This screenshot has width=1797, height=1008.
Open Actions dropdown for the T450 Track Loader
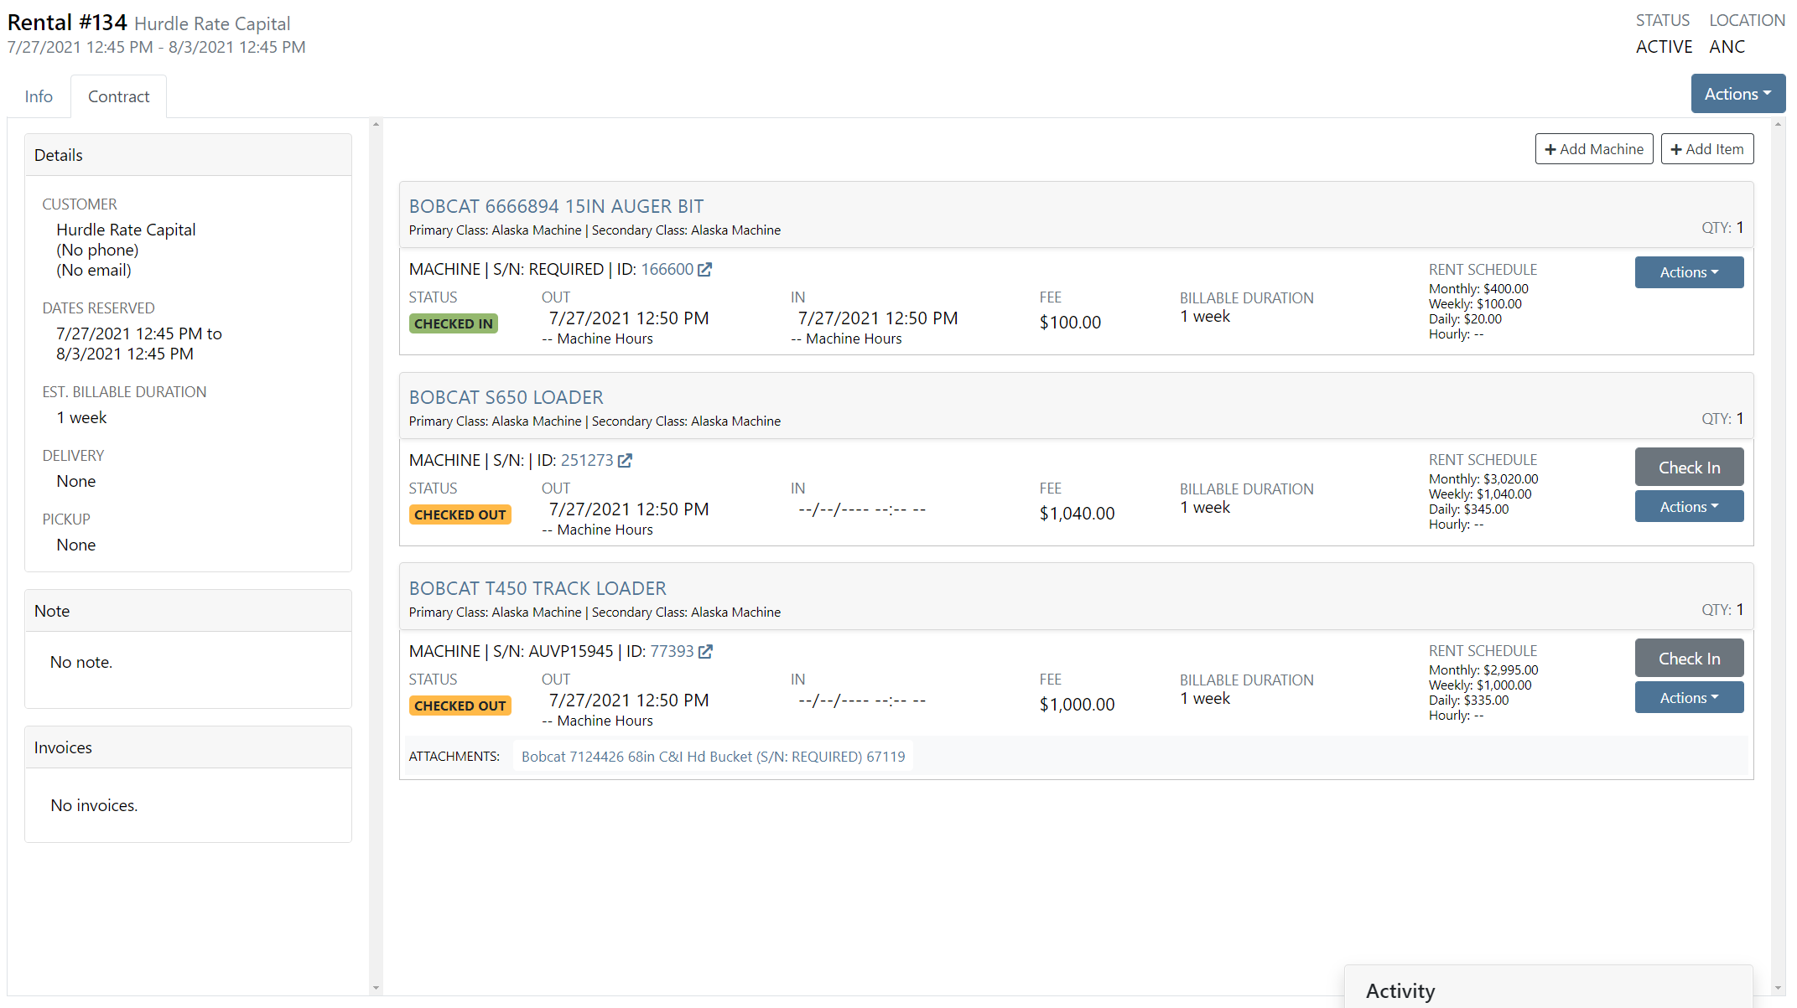point(1689,698)
